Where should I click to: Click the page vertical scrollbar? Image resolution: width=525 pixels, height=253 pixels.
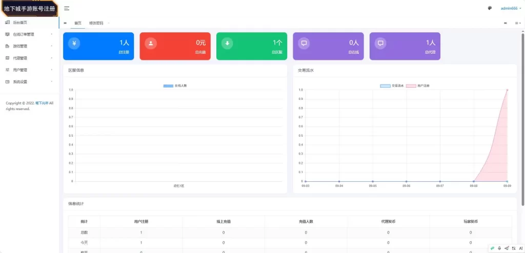point(522,119)
